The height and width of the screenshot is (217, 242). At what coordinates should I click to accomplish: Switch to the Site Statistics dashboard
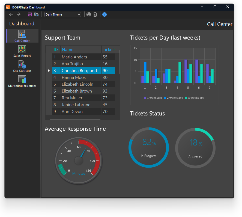22,66
